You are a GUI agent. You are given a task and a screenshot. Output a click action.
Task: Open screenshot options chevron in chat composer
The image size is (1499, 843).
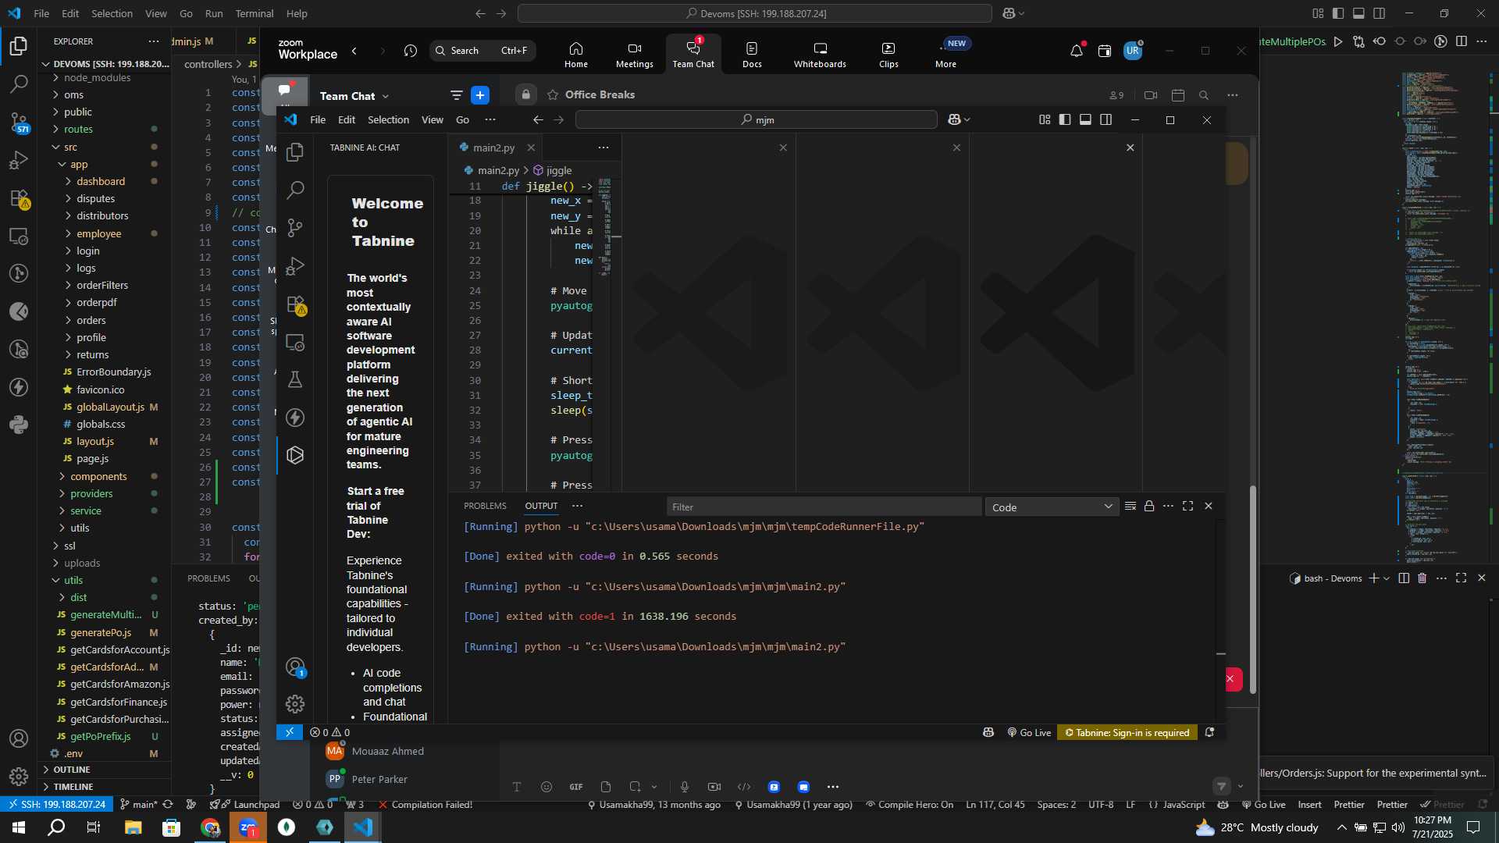[x=654, y=787]
